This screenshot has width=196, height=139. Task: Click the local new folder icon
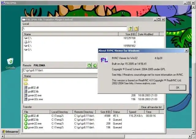pos(136,28)
